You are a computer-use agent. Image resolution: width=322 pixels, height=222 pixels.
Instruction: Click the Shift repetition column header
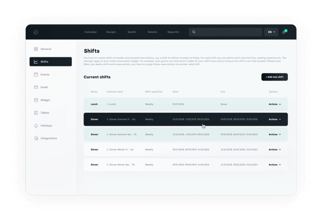tap(153, 91)
